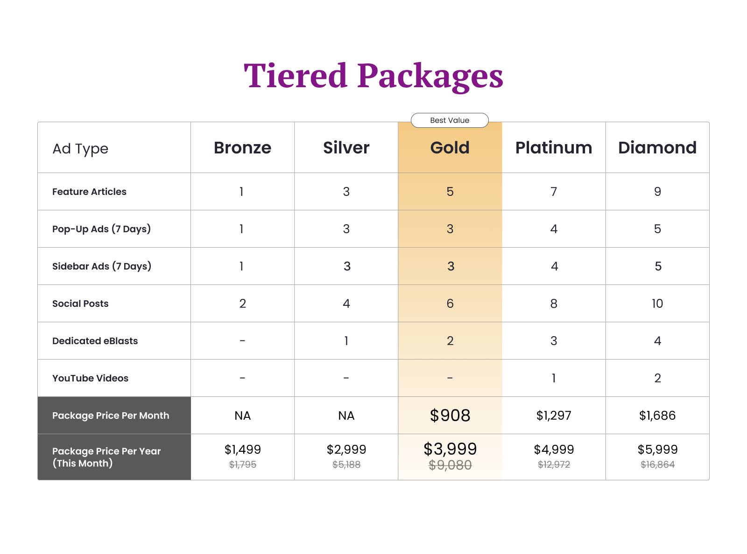Select the Gold package header
This screenshot has height=554, width=747.
point(450,148)
